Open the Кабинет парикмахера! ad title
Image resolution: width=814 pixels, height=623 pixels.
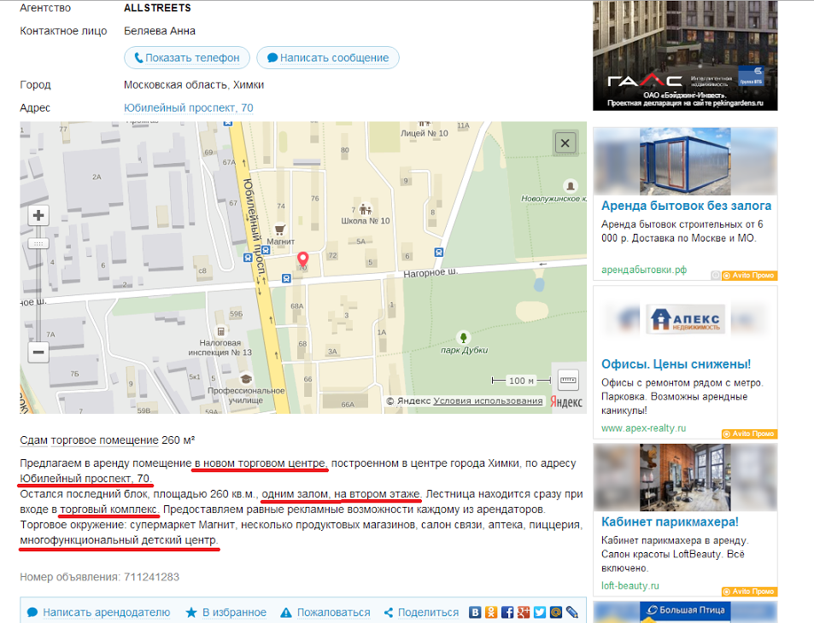click(670, 521)
